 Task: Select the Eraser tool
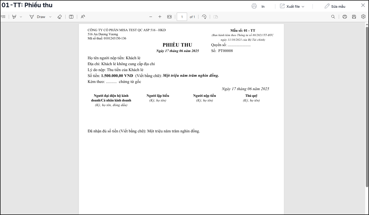(x=60, y=17)
